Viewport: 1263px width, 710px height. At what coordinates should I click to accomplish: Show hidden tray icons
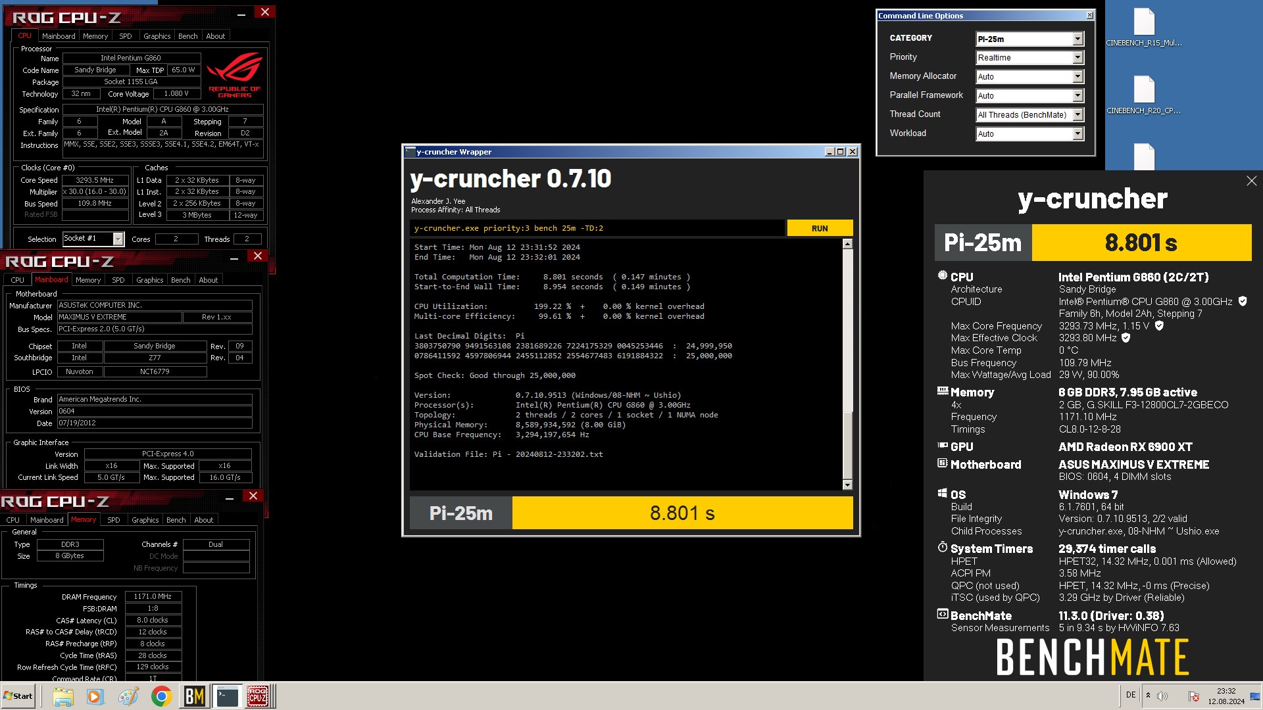coord(1148,696)
